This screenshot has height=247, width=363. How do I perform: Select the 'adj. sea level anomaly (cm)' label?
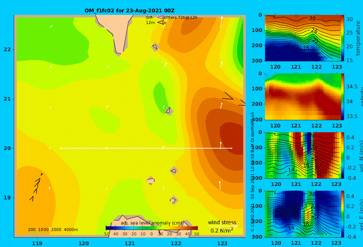coord(151,223)
